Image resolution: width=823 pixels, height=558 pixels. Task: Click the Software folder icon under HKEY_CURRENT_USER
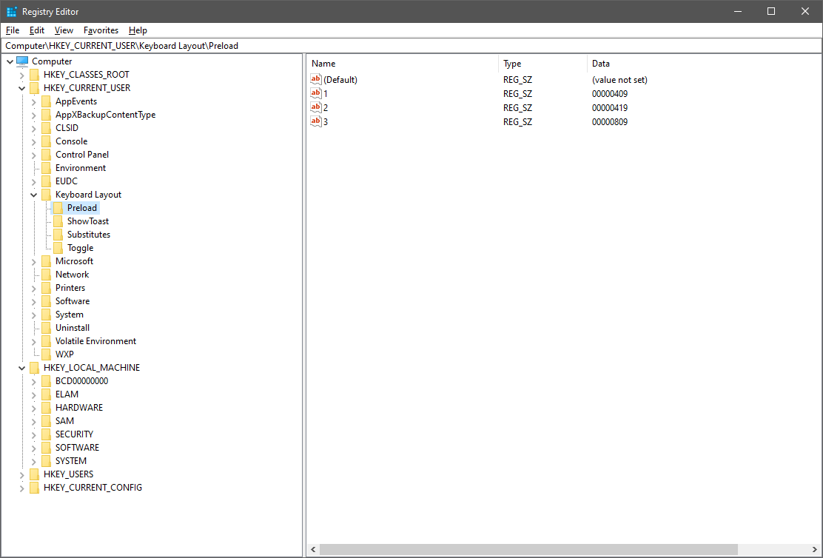tap(46, 300)
